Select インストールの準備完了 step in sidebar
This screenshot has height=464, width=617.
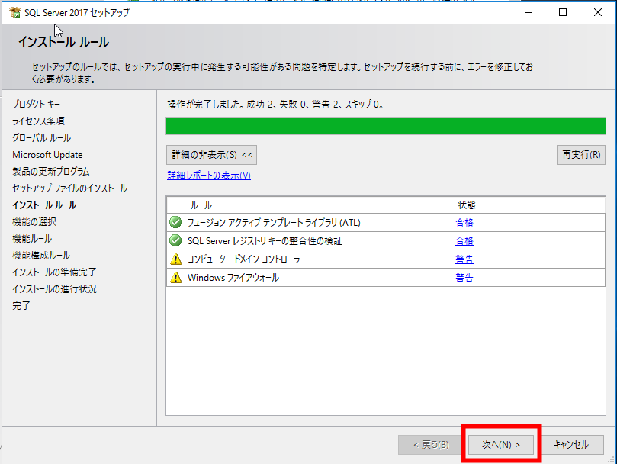[x=54, y=272]
